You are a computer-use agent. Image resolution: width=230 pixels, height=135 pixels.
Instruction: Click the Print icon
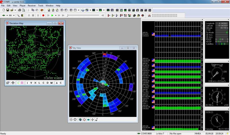(20, 10)
